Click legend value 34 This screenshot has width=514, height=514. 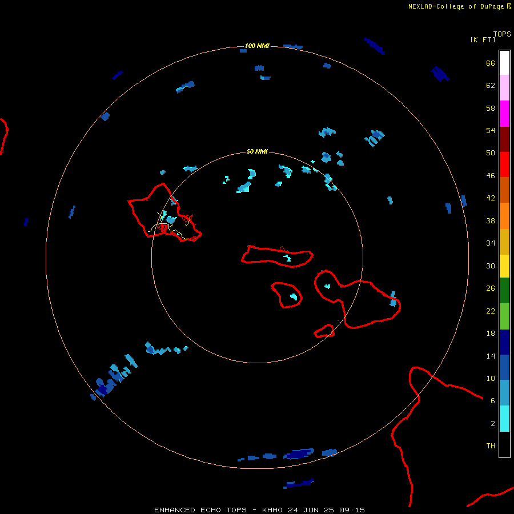pos(491,243)
